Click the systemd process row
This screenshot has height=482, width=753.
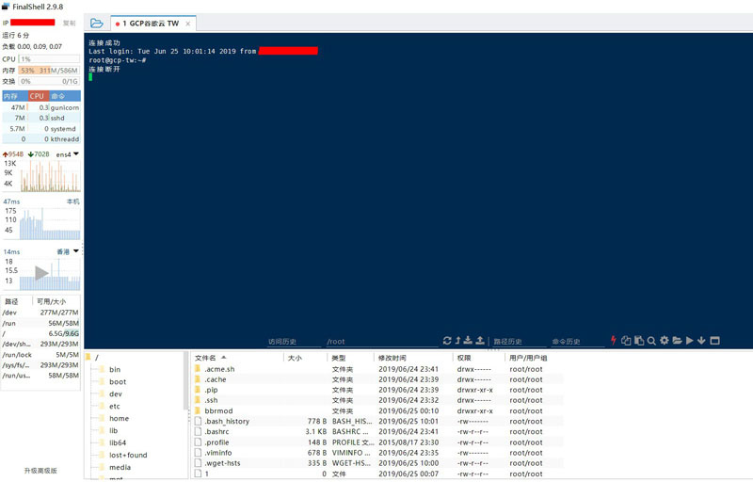pyautogui.click(x=41, y=129)
